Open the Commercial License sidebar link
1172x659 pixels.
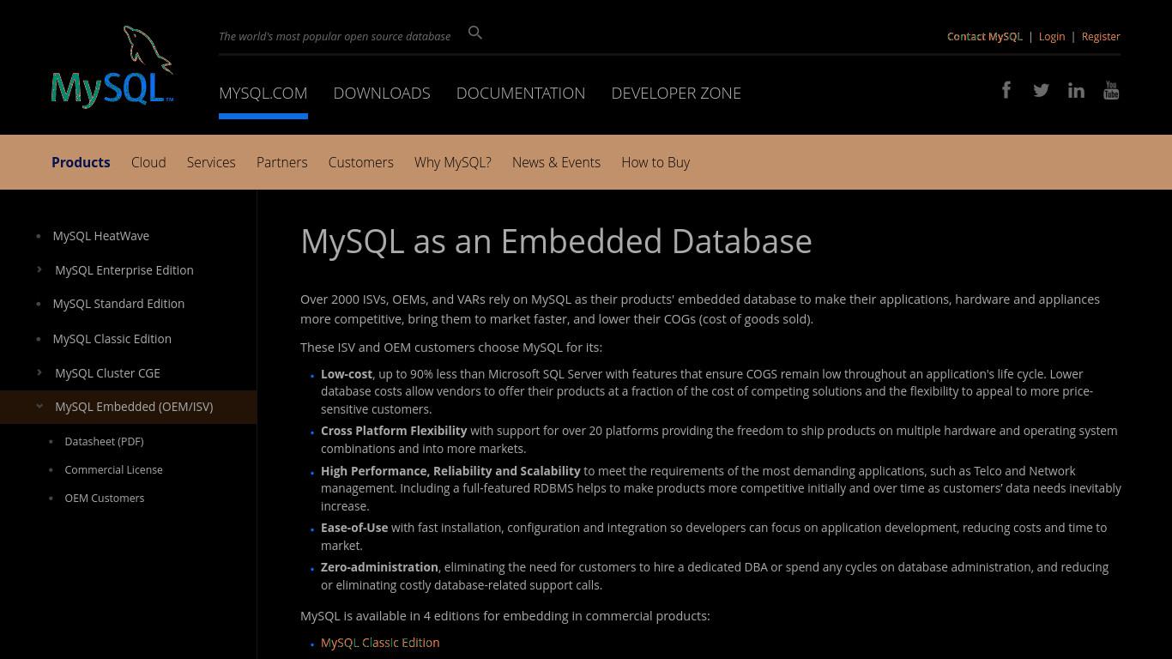coord(113,469)
